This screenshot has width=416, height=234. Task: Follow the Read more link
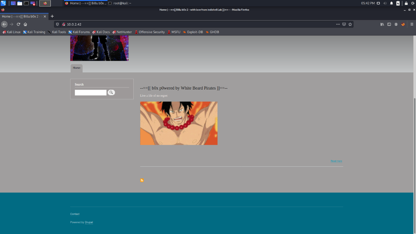[336, 161]
